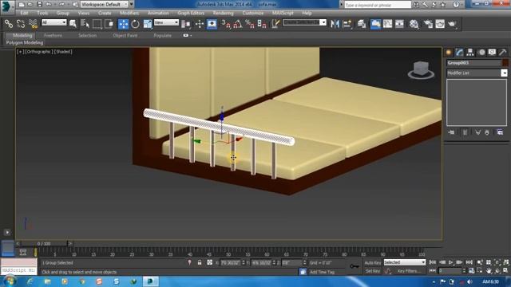
Task: Toggle Spinner Snap
Action: pos(262,24)
